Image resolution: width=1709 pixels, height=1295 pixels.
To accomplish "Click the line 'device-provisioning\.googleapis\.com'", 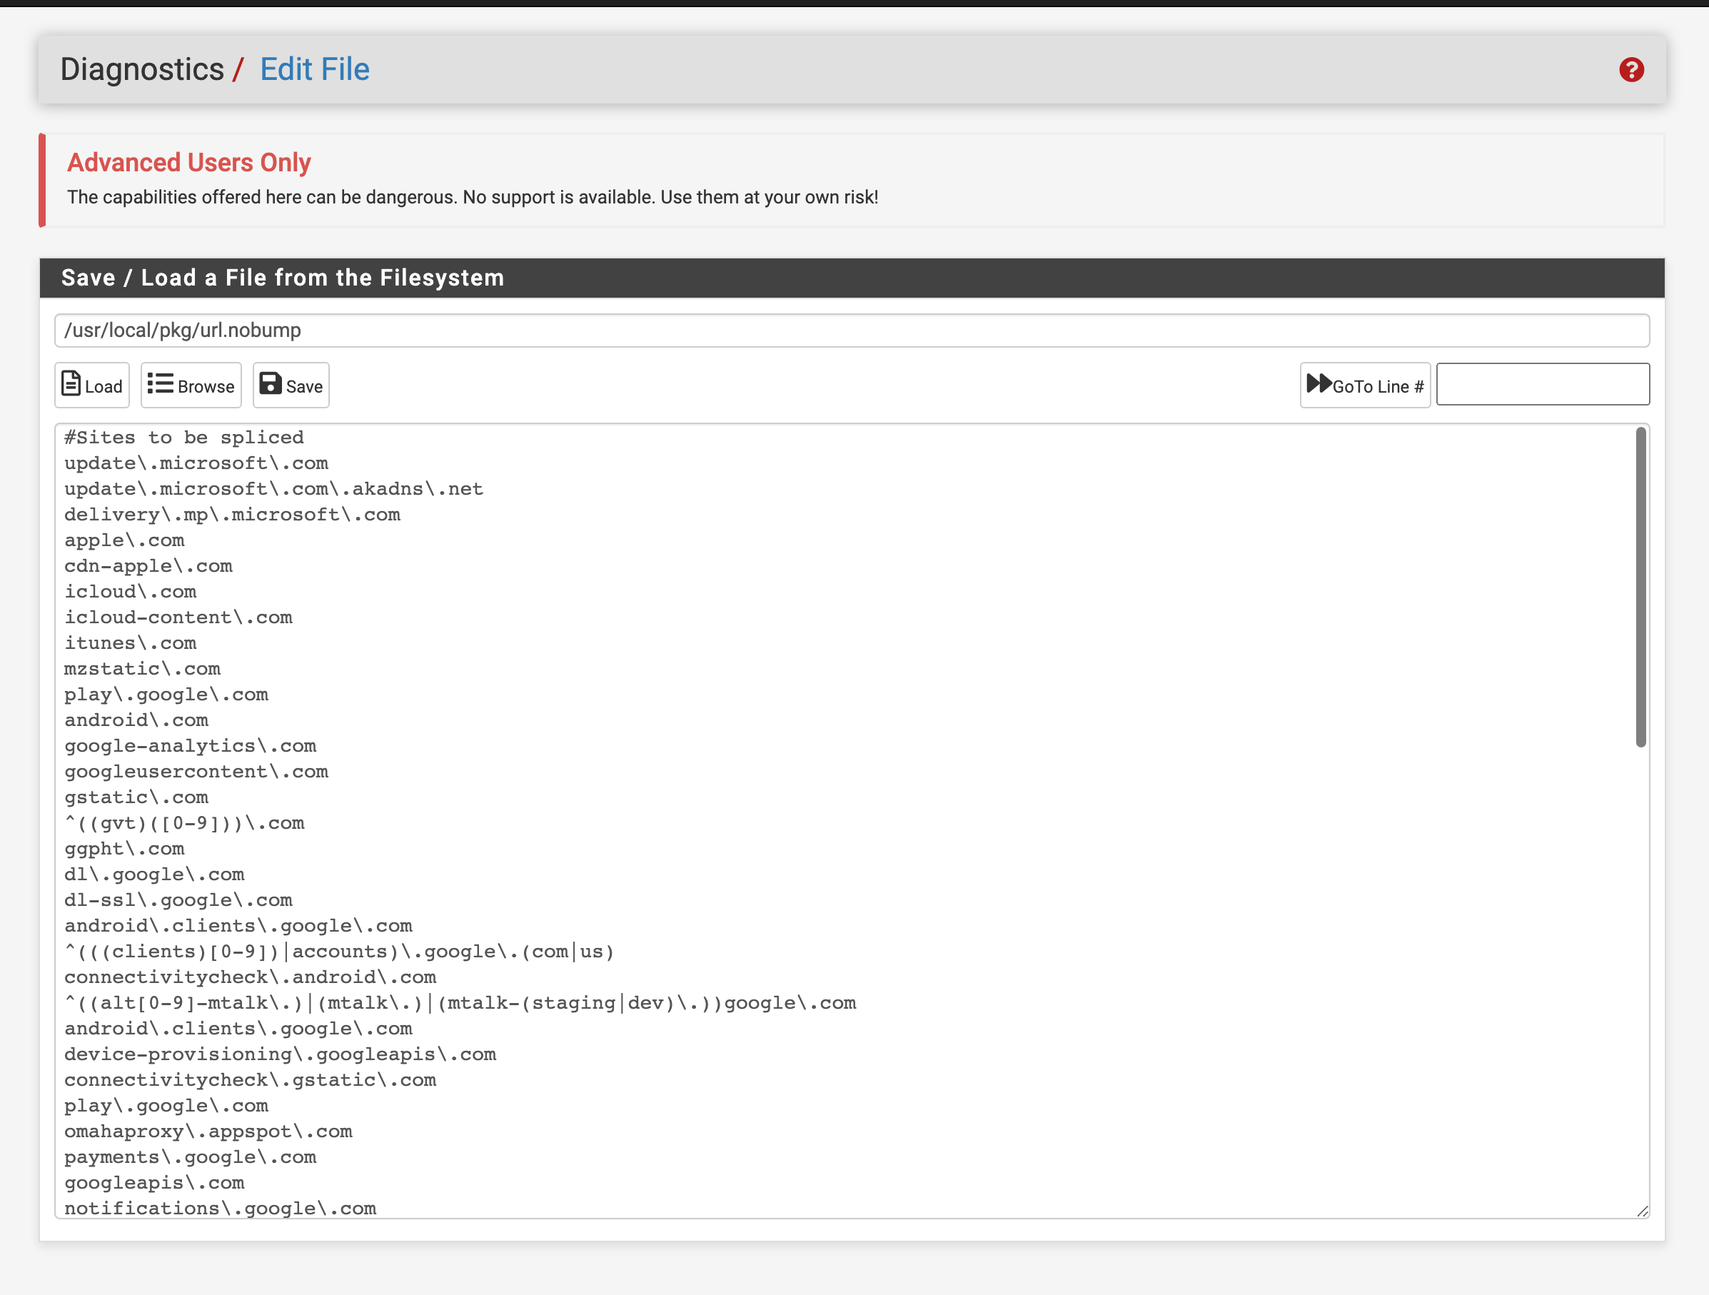I will pos(280,1054).
